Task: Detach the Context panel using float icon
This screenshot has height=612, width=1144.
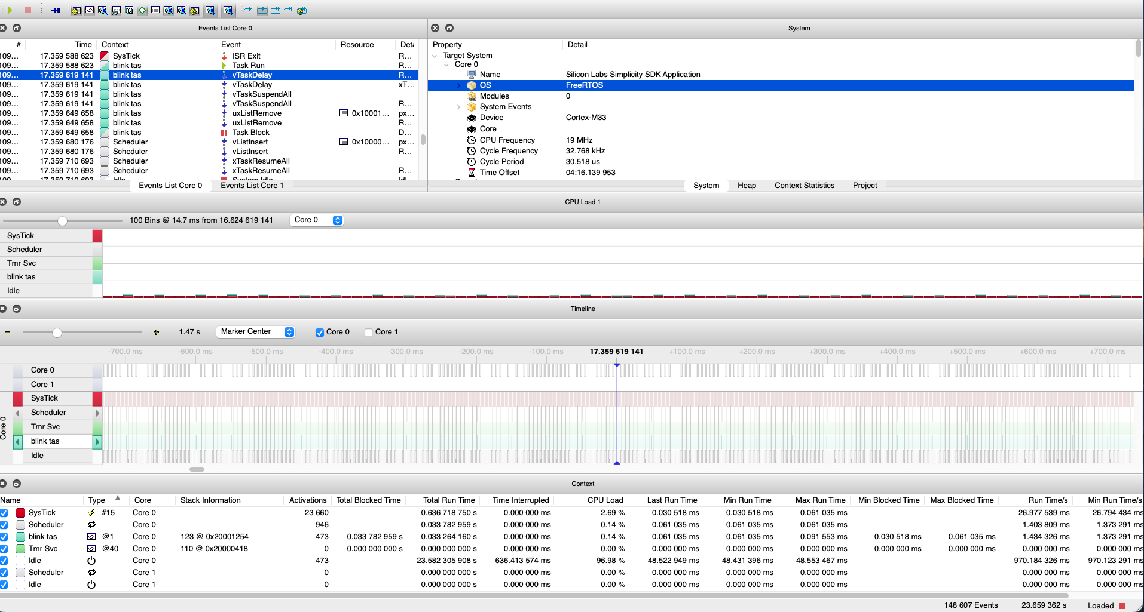Action: (x=17, y=484)
